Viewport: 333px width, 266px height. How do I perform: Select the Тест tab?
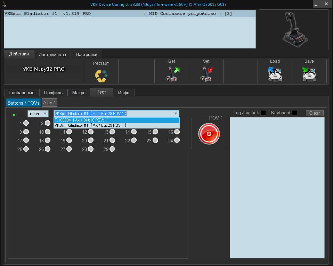click(101, 92)
